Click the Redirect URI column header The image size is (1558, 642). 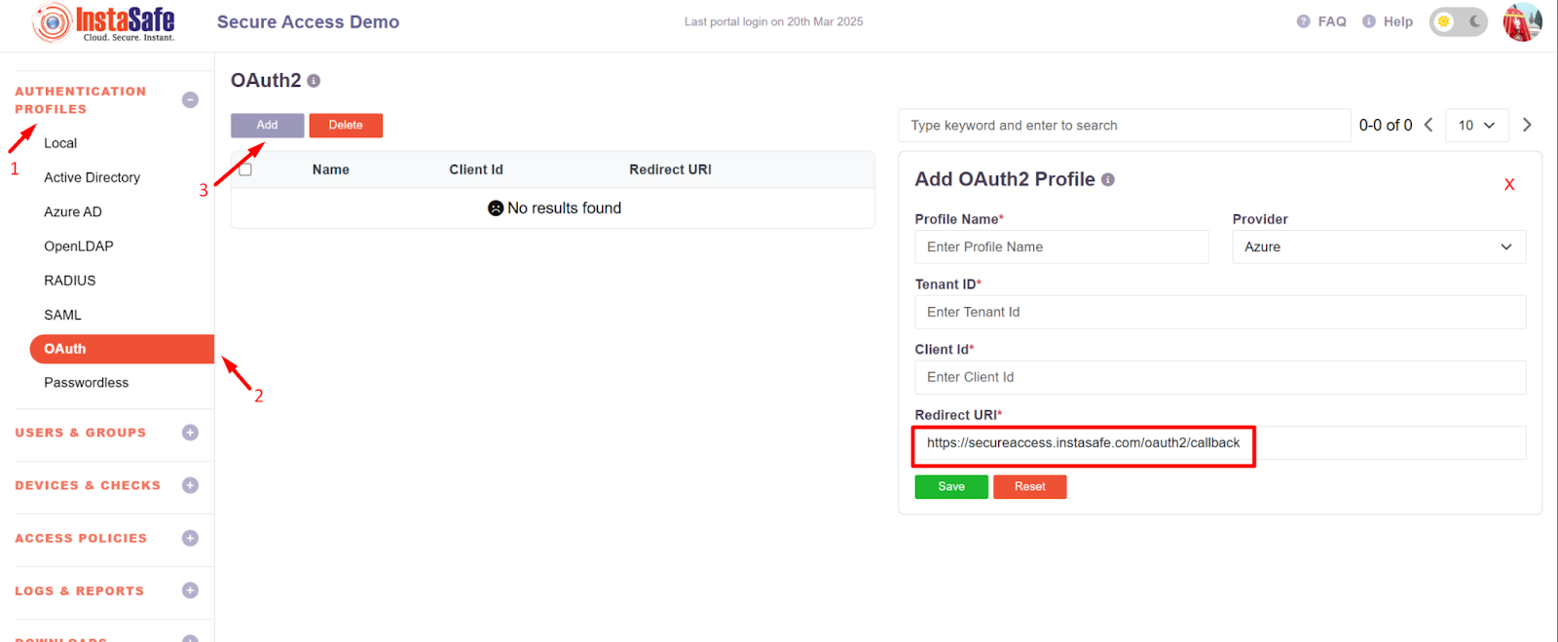coord(670,170)
